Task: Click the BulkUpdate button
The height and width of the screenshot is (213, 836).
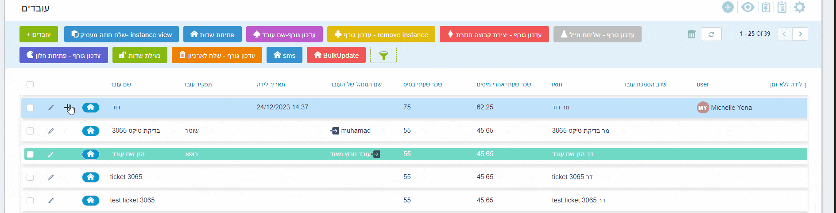Action: 336,55
